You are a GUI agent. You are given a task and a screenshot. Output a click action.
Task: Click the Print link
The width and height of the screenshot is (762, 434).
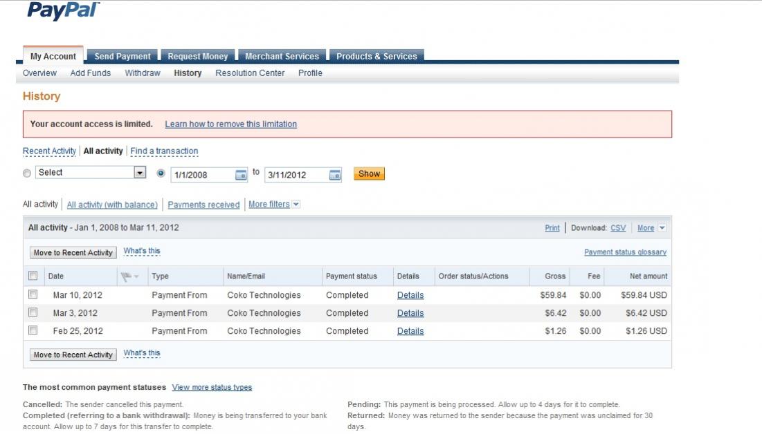point(552,227)
